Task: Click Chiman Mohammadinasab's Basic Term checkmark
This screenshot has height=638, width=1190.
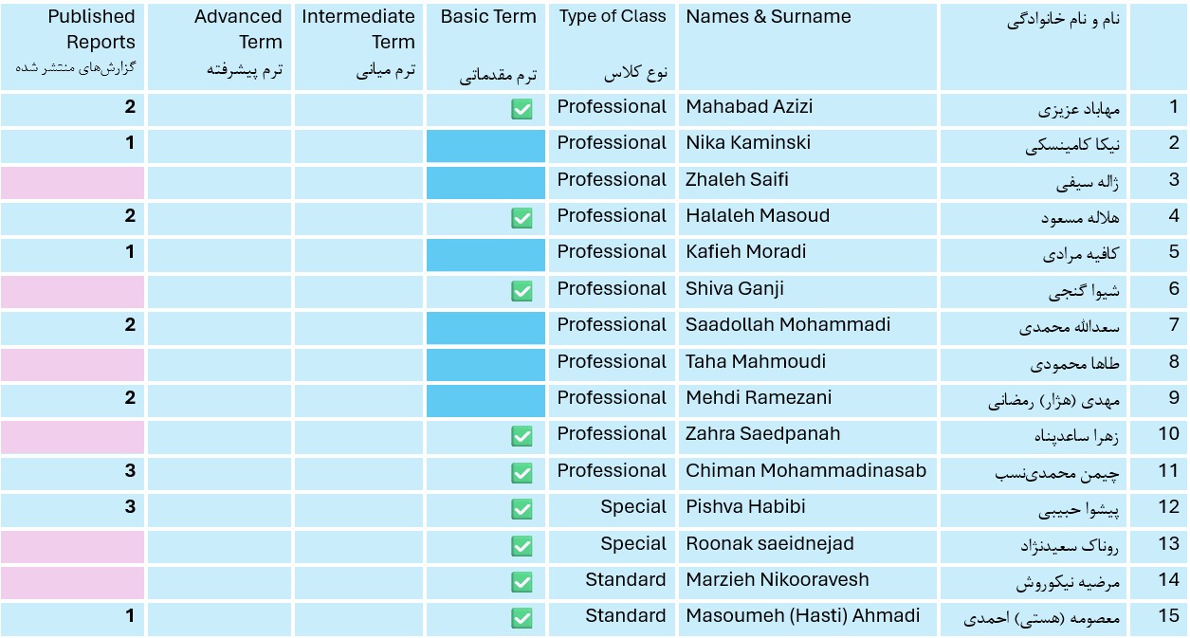Action: click(522, 473)
